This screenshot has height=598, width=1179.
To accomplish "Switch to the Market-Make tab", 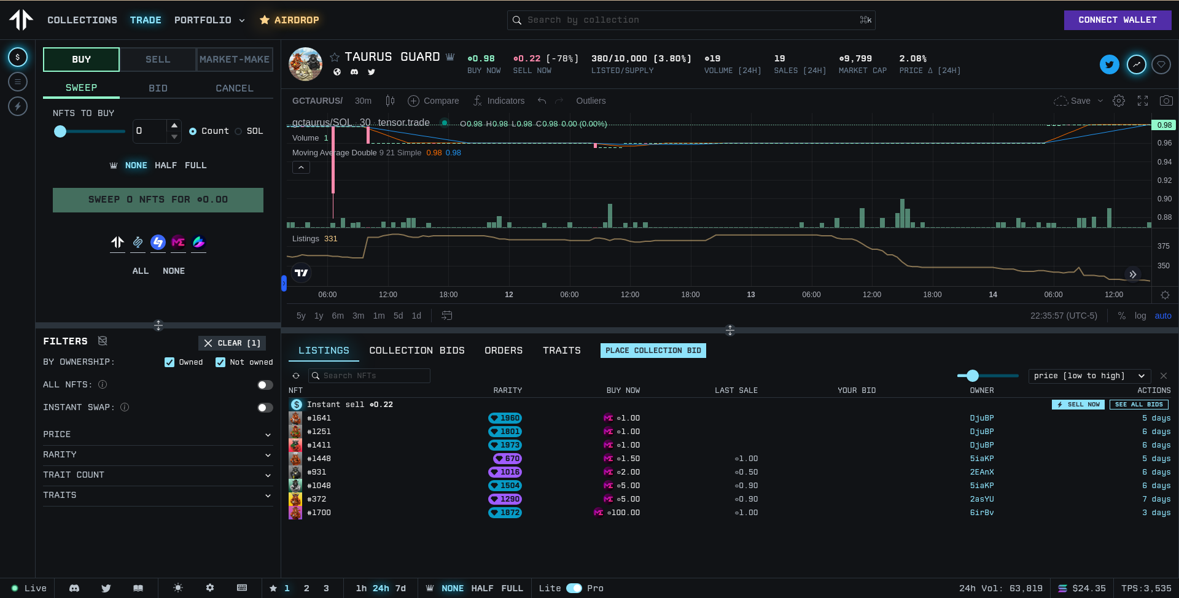I will pos(235,60).
